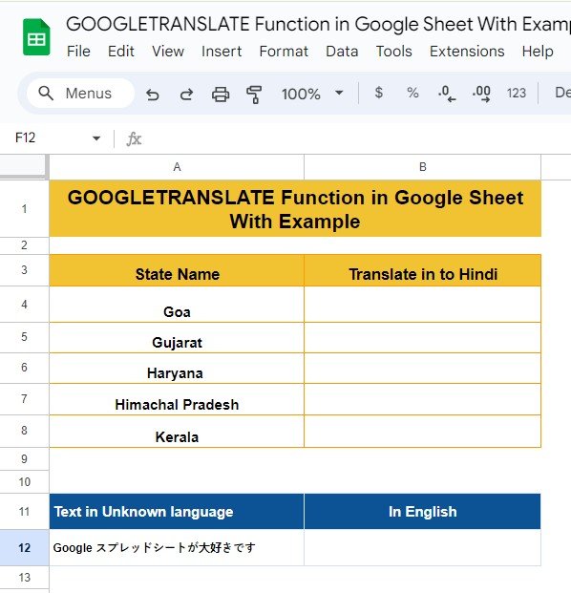Viewport: 571px width, 593px height.
Task: Select the 'State Name' header cell
Action: 177,270
